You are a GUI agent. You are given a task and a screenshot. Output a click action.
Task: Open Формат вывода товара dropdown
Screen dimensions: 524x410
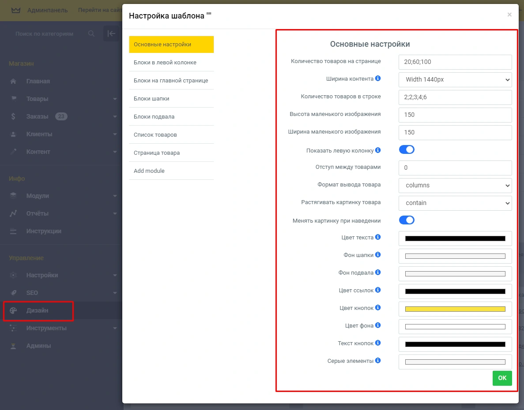click(x=455, y=185)
